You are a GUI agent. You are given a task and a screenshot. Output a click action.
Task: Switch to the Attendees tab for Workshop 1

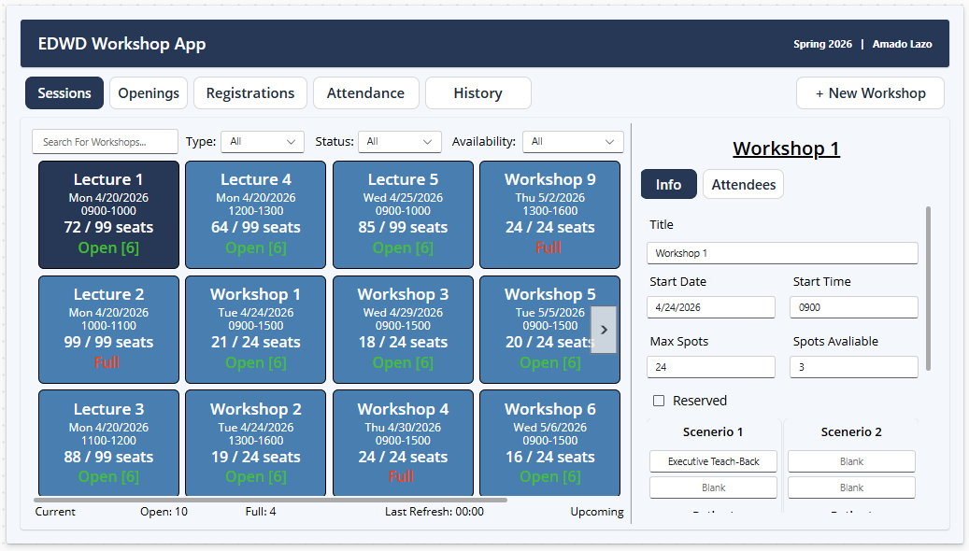click(x=743, y=184)
